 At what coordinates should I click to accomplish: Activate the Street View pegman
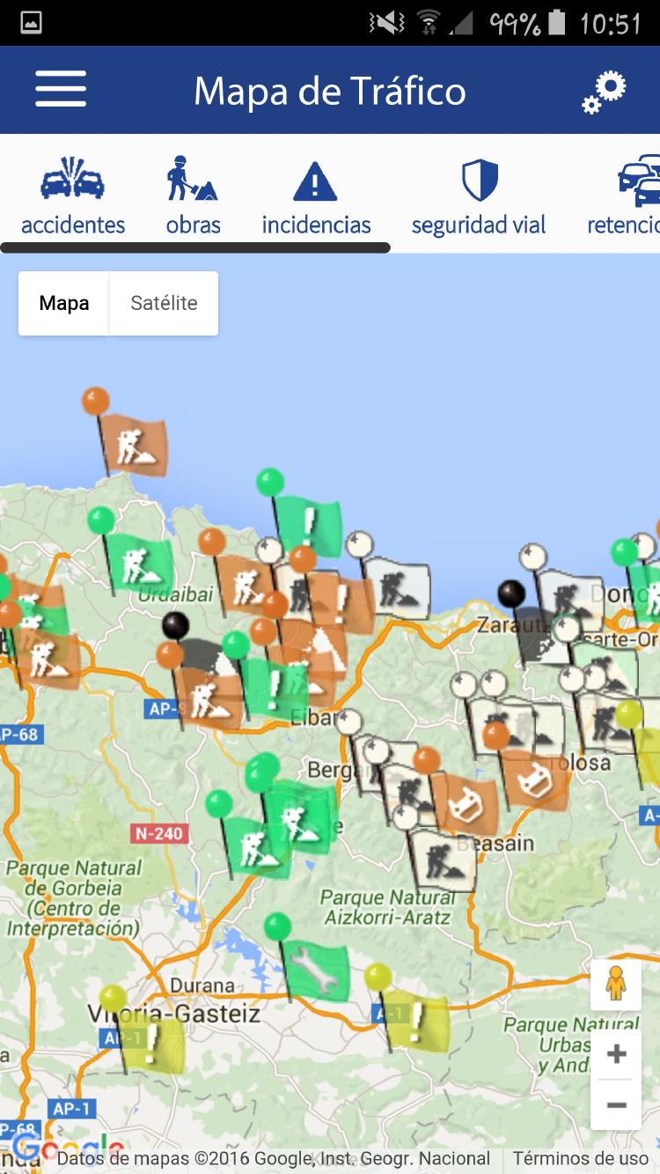coord(616,985)
